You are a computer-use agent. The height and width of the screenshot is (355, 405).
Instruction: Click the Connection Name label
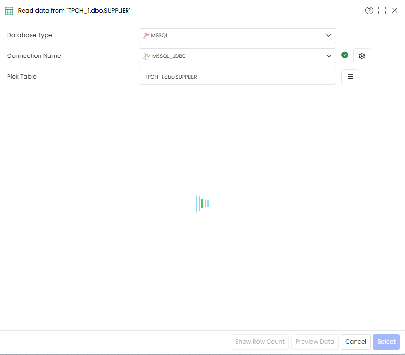coord(34,56)
